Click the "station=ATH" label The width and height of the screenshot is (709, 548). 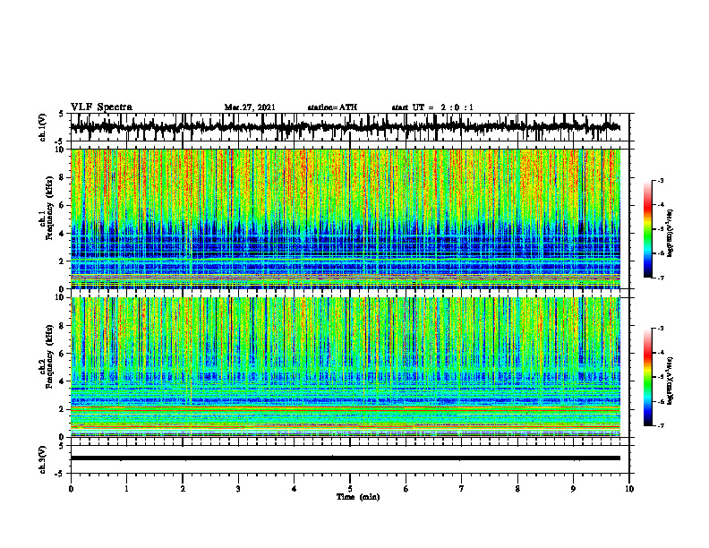(x=332, y=107)
